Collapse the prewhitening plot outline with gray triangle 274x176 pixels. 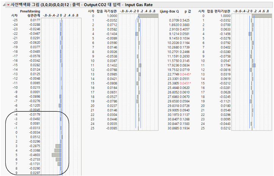(x=4, y=5)
